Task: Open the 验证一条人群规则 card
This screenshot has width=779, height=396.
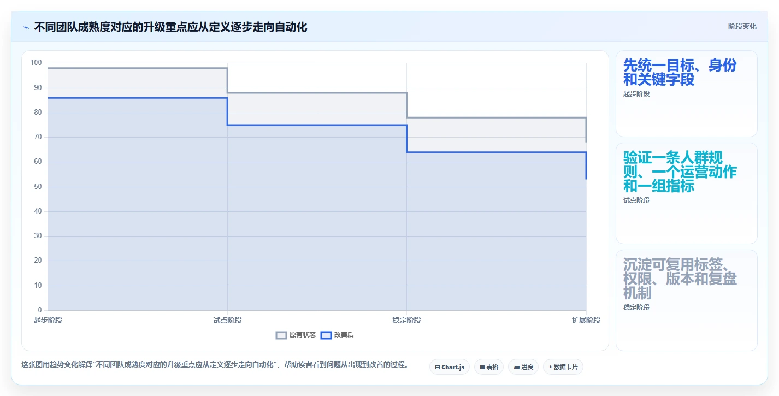Action: pos(687,193)
